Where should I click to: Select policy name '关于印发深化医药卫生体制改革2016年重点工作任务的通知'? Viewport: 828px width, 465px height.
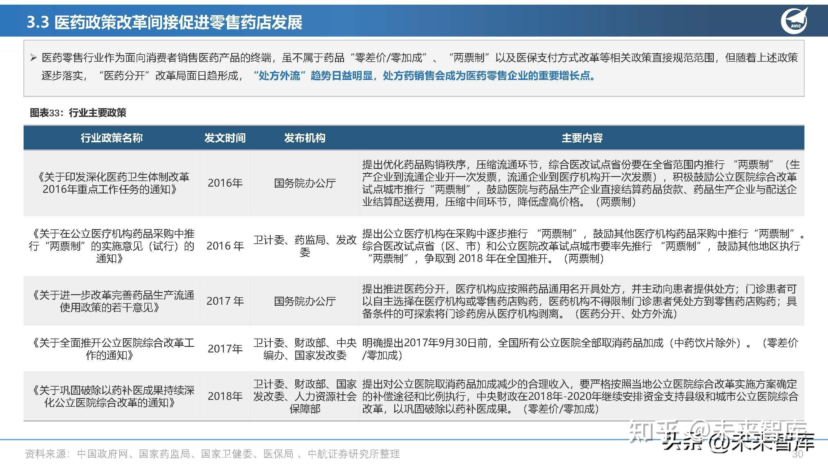111,183
